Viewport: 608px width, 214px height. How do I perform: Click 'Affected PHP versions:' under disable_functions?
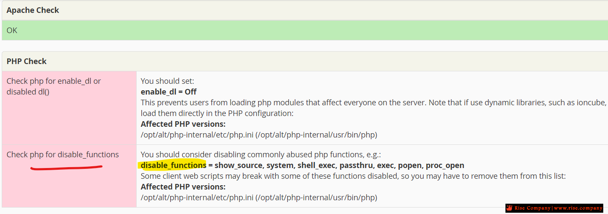[x=183, y=187]
